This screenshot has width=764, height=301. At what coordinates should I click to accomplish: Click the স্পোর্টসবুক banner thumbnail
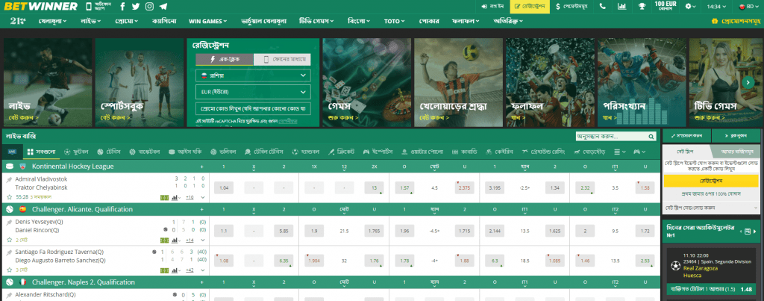coord(140,82)
